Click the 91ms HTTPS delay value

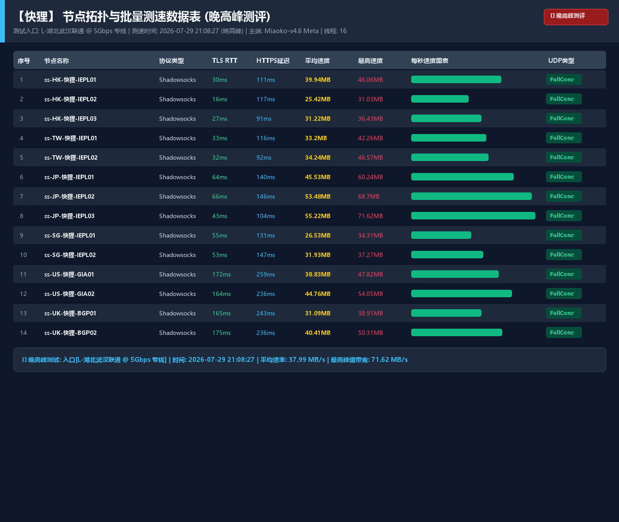tap(264, 119)
